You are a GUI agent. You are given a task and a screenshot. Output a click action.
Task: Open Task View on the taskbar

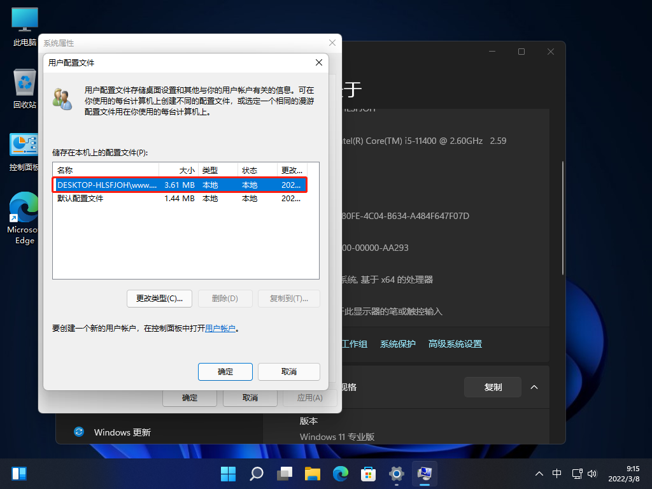(284, 474)
